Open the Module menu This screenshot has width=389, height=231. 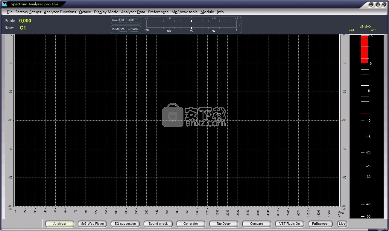(207, 12)
